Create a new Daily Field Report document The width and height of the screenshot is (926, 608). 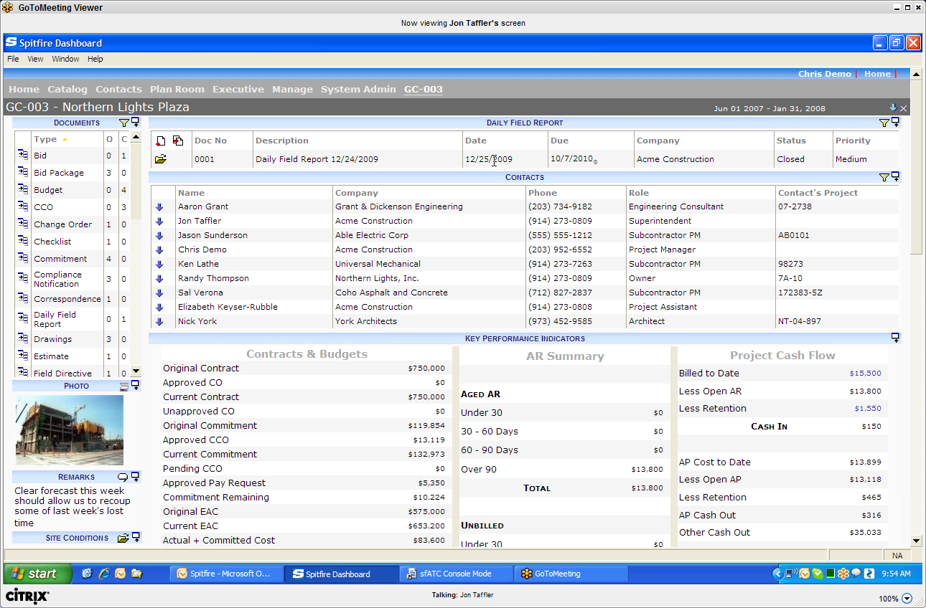pyautogui.click(x=161, y=141)
